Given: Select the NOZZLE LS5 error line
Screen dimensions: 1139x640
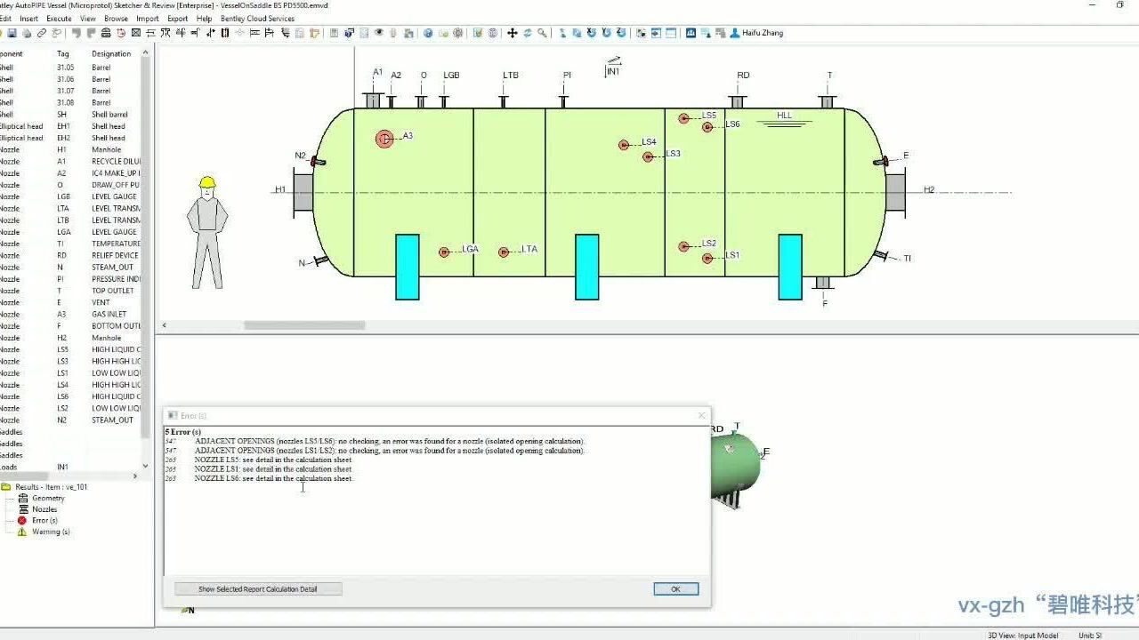Looking at the screenshot, I should (x=273, y=460).
